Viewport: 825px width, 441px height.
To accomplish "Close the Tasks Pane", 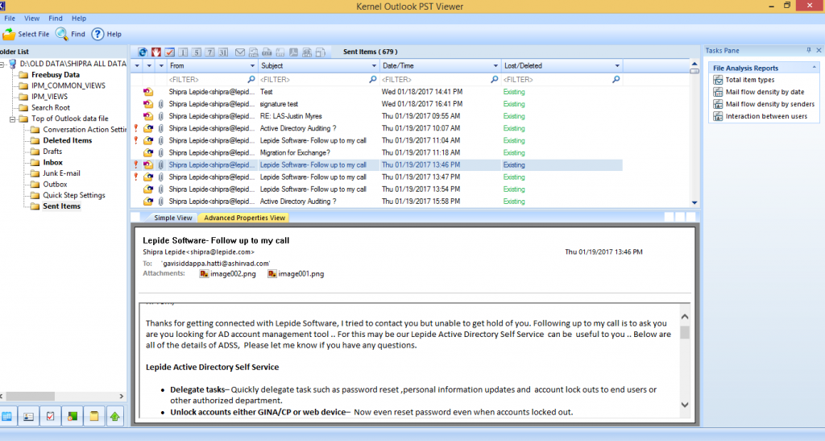I will point(819,51).
